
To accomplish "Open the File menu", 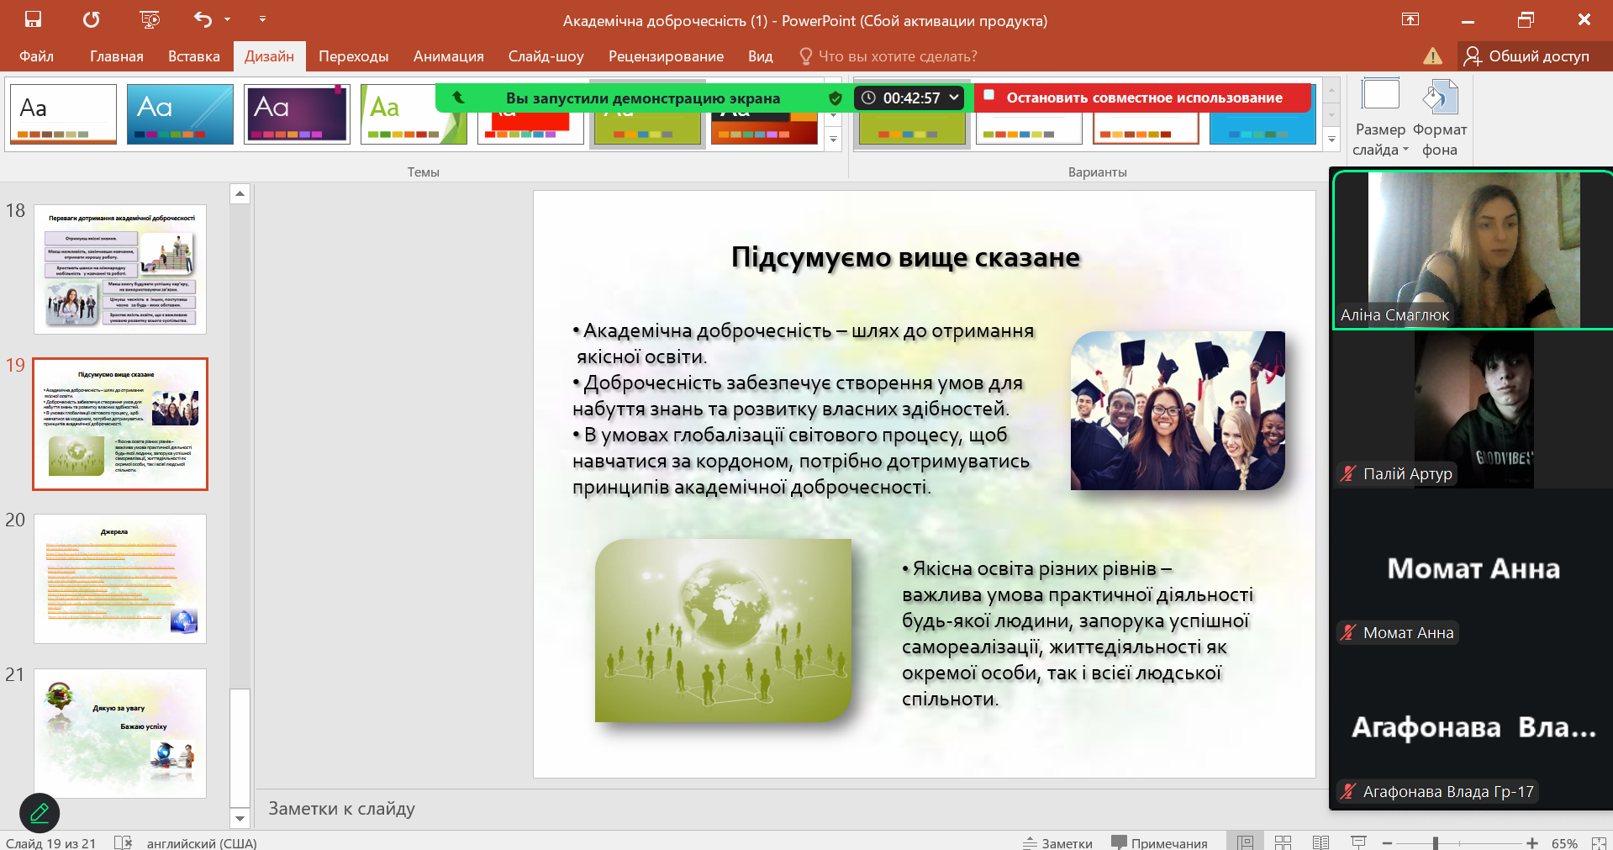I will 36,56.
